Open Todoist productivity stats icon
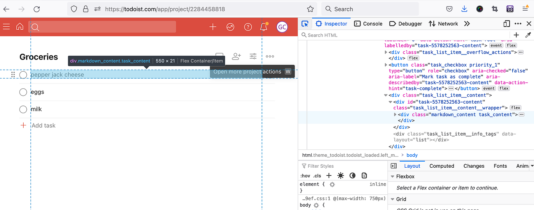The width and height of the screenshot is (534, 210). point(230,27)
